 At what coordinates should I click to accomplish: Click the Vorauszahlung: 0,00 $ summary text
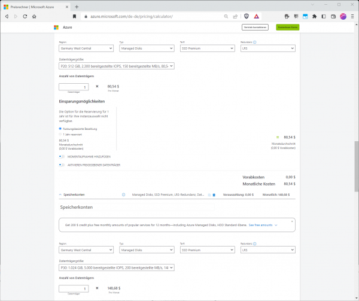pyautogui.click(x=238, y=195)
